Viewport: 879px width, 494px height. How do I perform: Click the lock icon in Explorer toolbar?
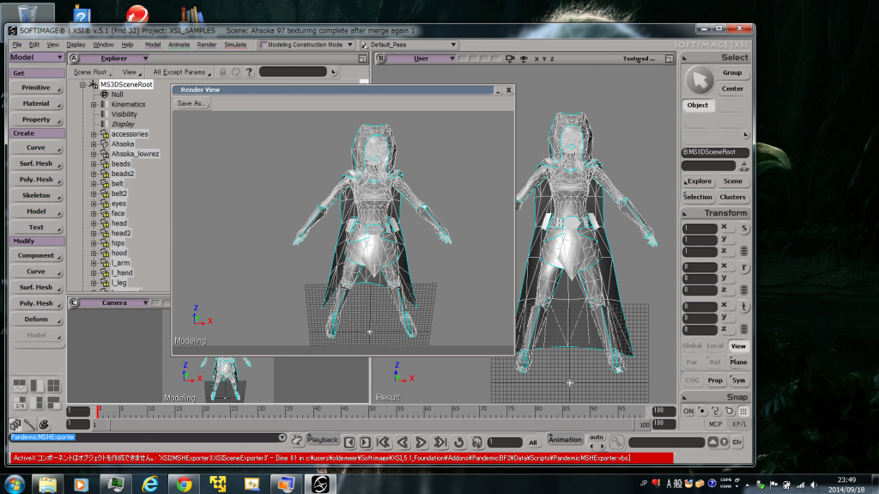pyautogui.click(x=223, y=72)
